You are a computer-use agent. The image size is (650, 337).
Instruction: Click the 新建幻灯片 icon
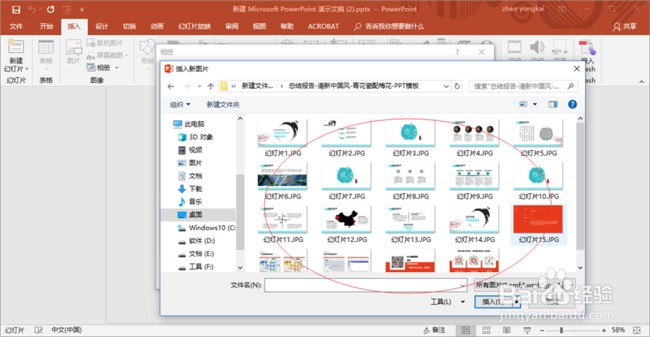click(x=16, y=47)
